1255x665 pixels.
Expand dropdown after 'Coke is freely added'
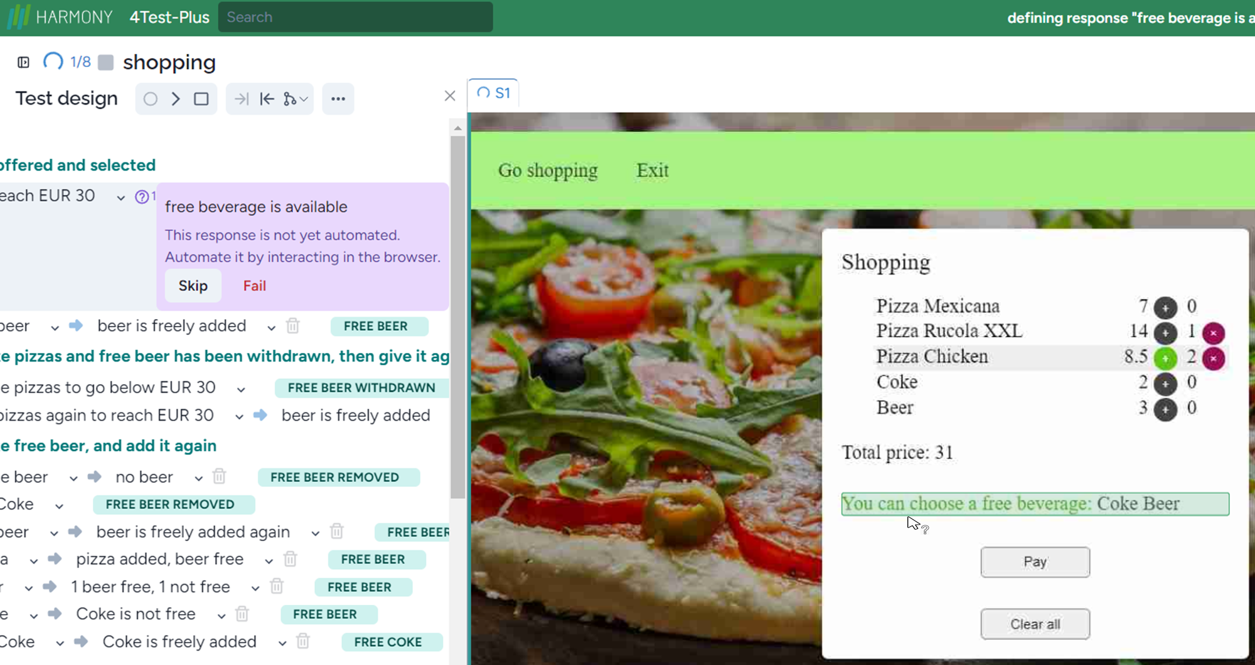(x=282, y=643)
